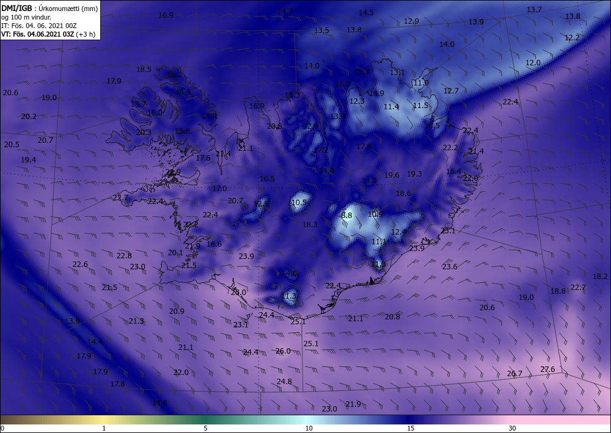Click the map value "15.6"
The width and height of the screenshot is (611, 433).
tap(182, 131)
